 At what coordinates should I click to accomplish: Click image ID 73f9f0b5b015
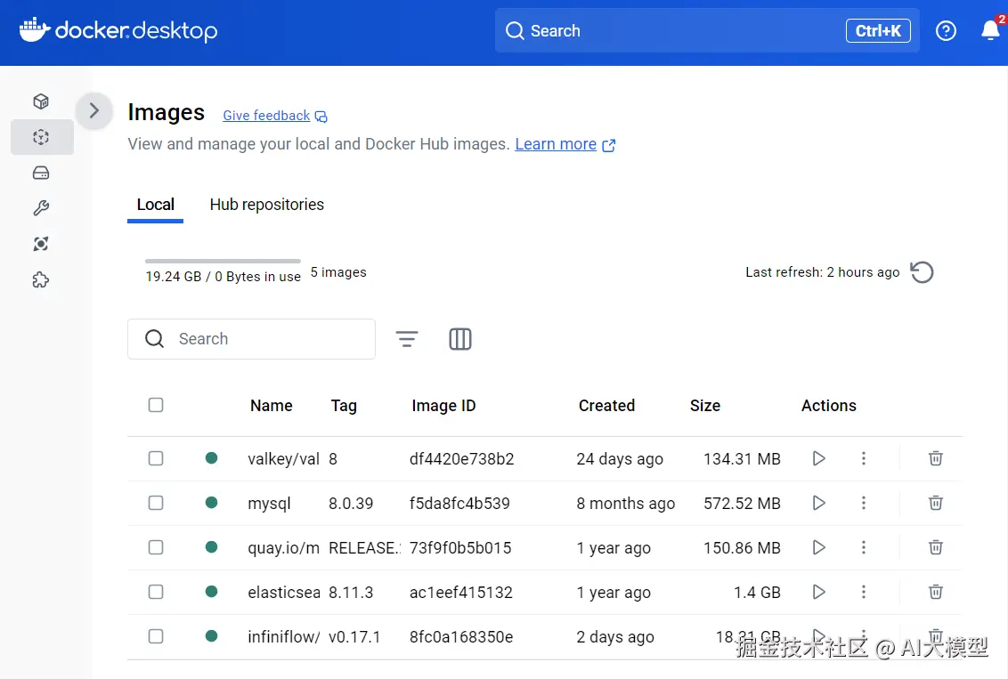[460, 548]
